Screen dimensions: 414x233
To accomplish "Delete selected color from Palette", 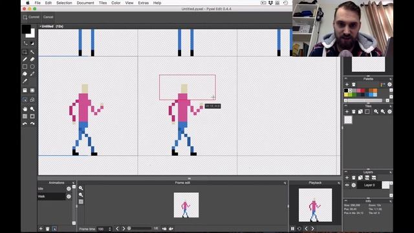I will (x=354, y=85).
